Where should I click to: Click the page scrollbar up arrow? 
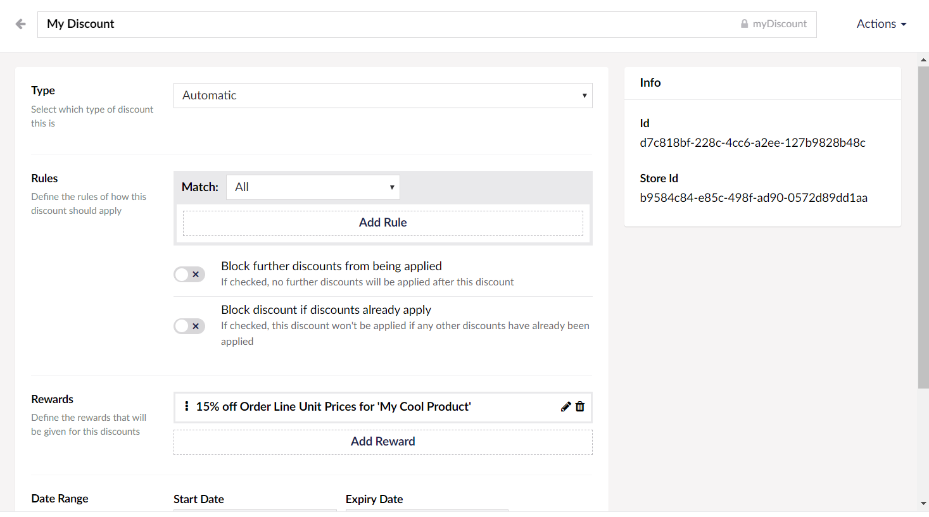[923, 60]
